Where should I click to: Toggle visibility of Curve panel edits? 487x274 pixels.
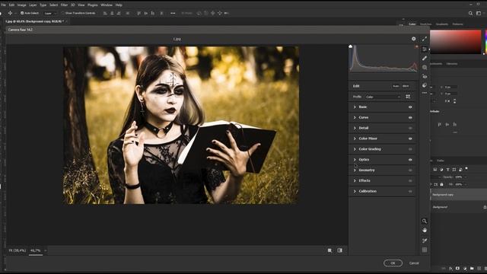[x=410, y=117]
